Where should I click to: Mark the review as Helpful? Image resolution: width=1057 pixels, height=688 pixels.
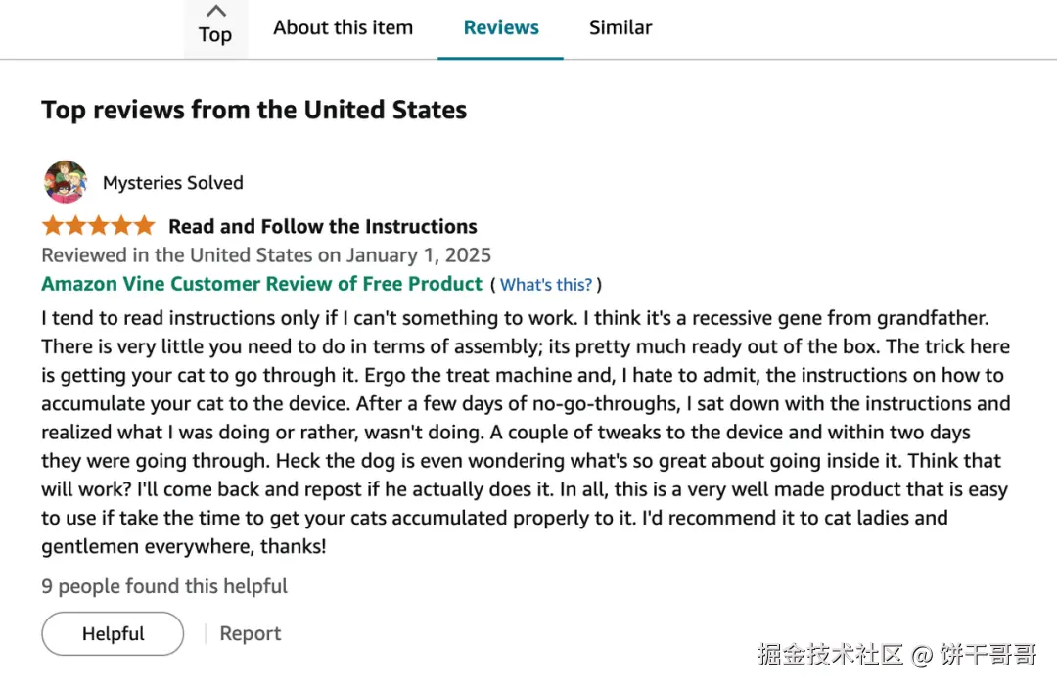point(113,633)
